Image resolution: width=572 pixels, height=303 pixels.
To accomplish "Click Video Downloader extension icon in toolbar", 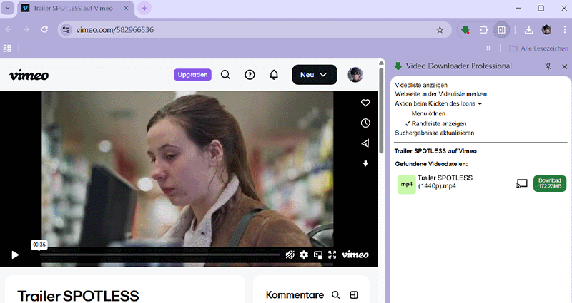I will tap(465, 30).
